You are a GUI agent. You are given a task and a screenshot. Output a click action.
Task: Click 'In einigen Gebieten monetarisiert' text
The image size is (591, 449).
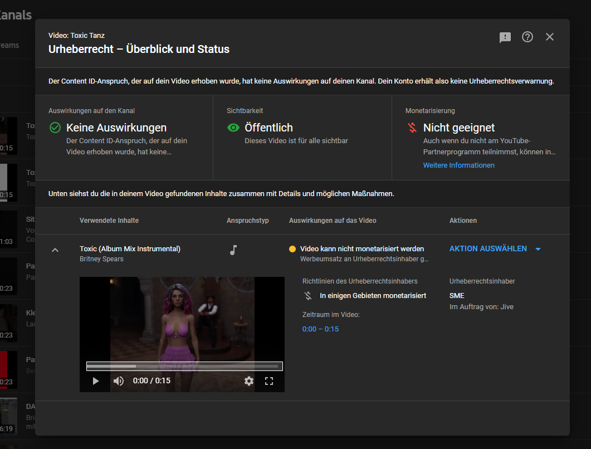[x=373, y=296]
